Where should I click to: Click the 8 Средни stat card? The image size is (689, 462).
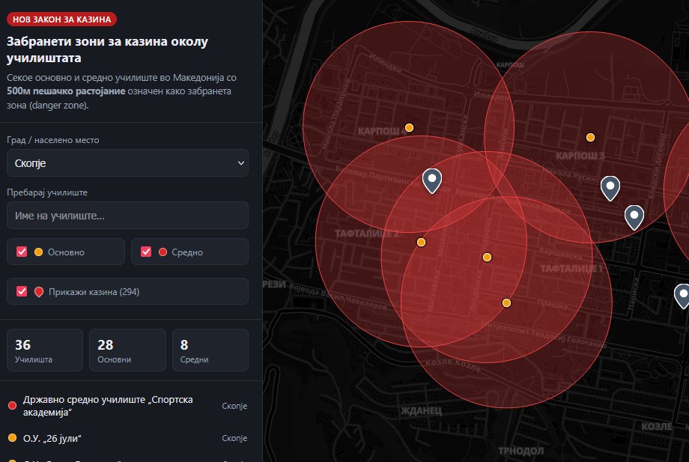click(x=210, y=350)
